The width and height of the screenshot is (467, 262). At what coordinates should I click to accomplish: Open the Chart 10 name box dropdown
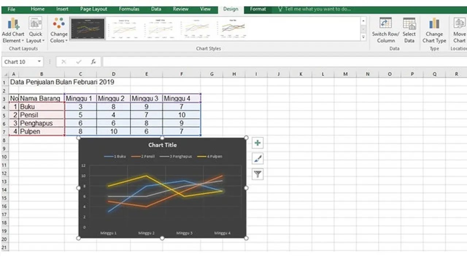39,61
